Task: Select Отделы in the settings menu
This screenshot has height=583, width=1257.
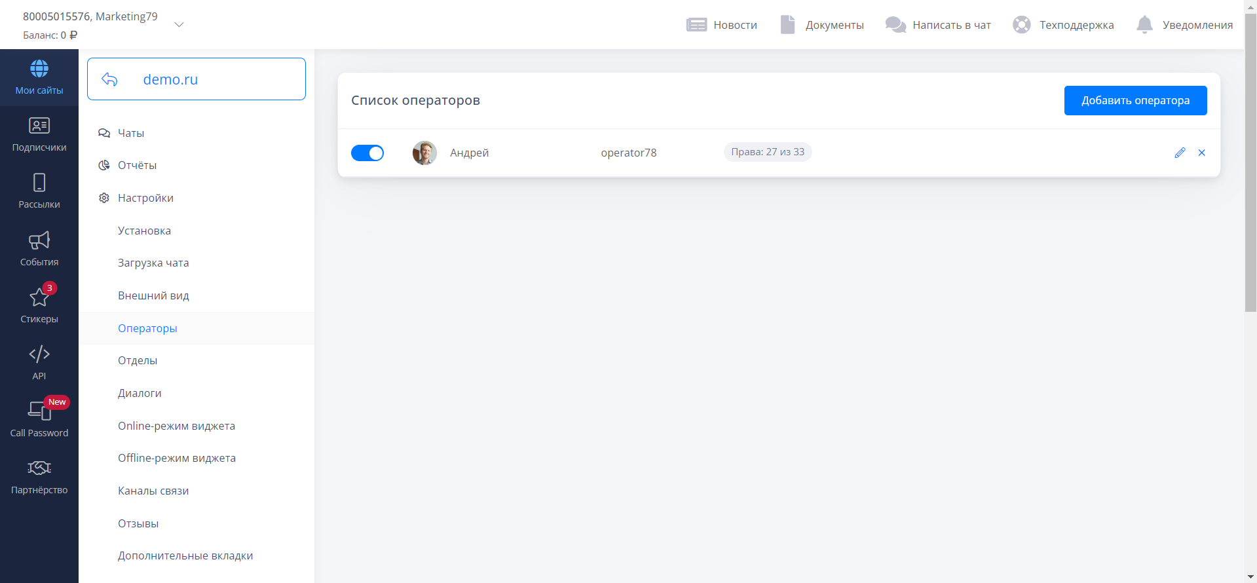Action: click(x=138, y=360)
